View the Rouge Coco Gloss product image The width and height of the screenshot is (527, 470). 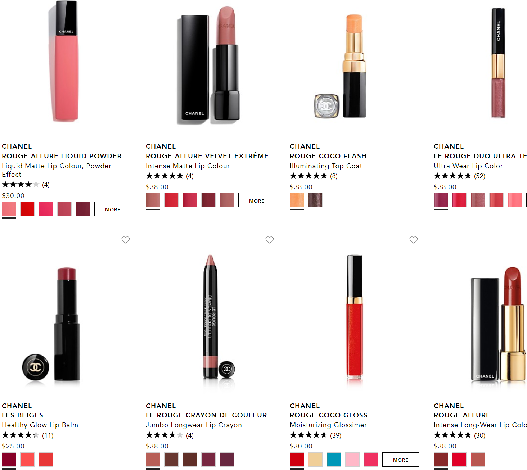(355, 316)
